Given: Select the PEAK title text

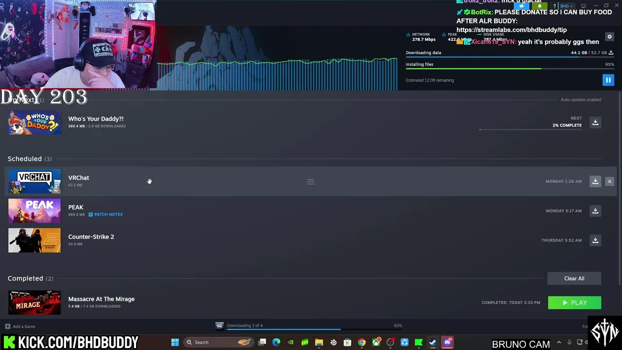Looking at the screenshot, I should click(x=76, y=207).
